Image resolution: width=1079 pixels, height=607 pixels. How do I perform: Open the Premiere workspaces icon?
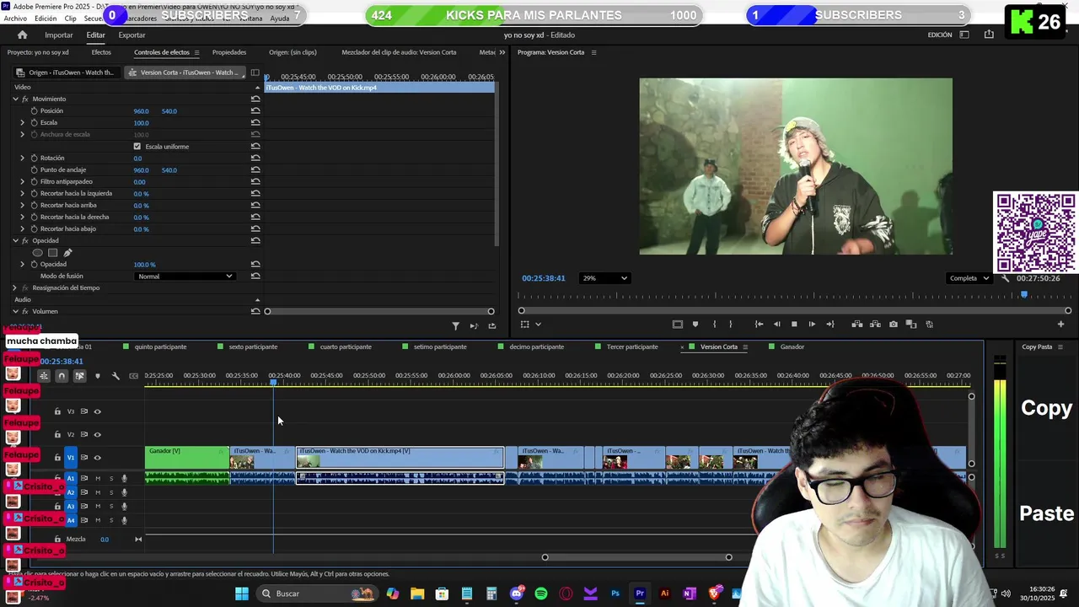(x=964, y=35)
